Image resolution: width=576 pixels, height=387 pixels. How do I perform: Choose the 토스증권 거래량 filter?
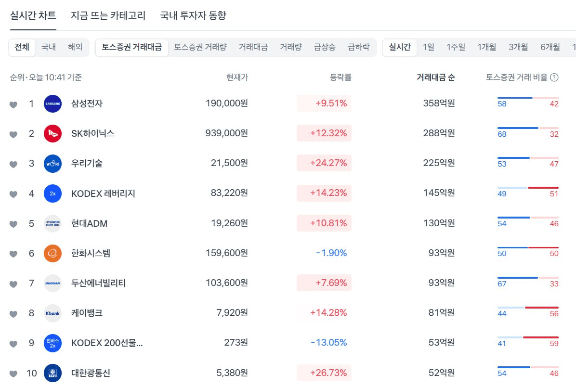[200, 47]
